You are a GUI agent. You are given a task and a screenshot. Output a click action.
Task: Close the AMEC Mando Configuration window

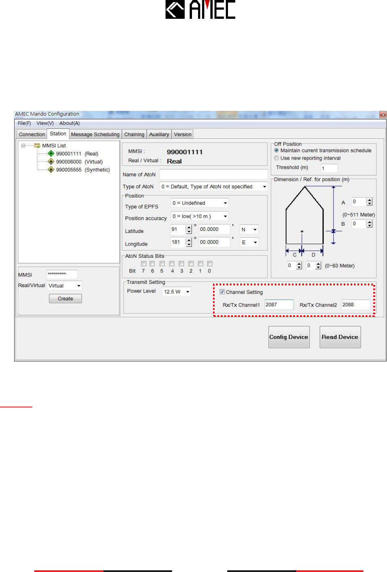coord(383,114)
